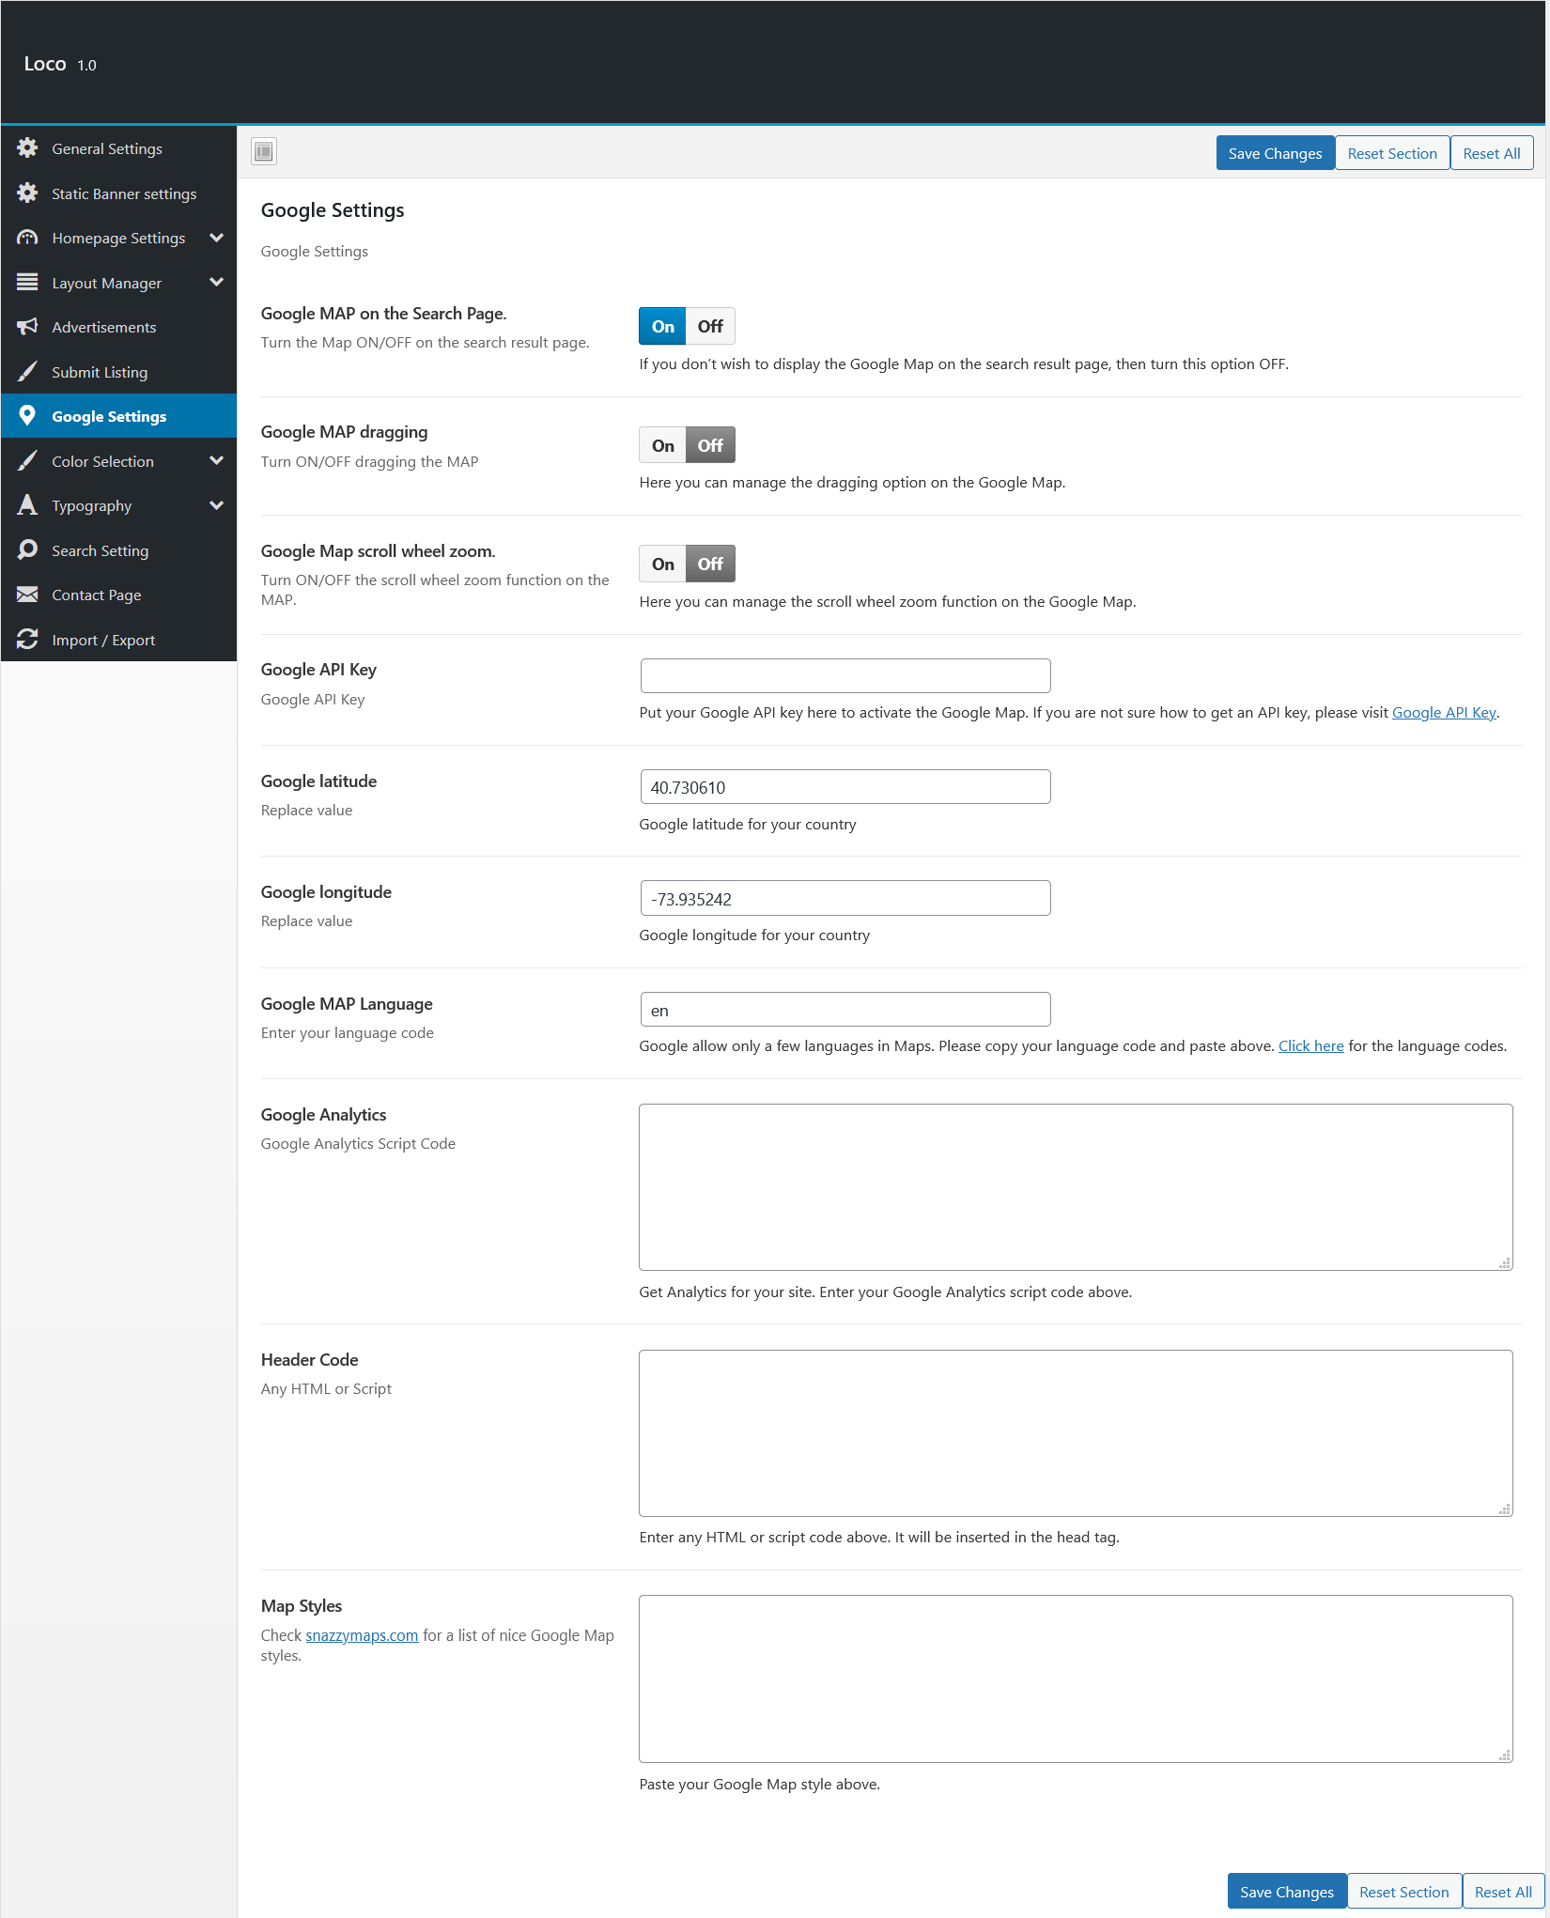Click the bottom Reset Section button
The image size is (1550, 1918).
pos(1404,1892)
